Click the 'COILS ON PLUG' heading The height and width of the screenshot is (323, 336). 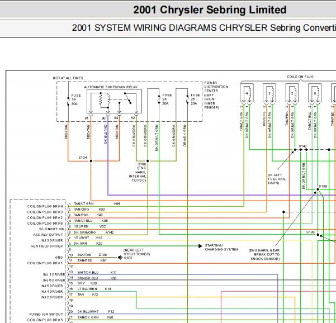point(300,77)
